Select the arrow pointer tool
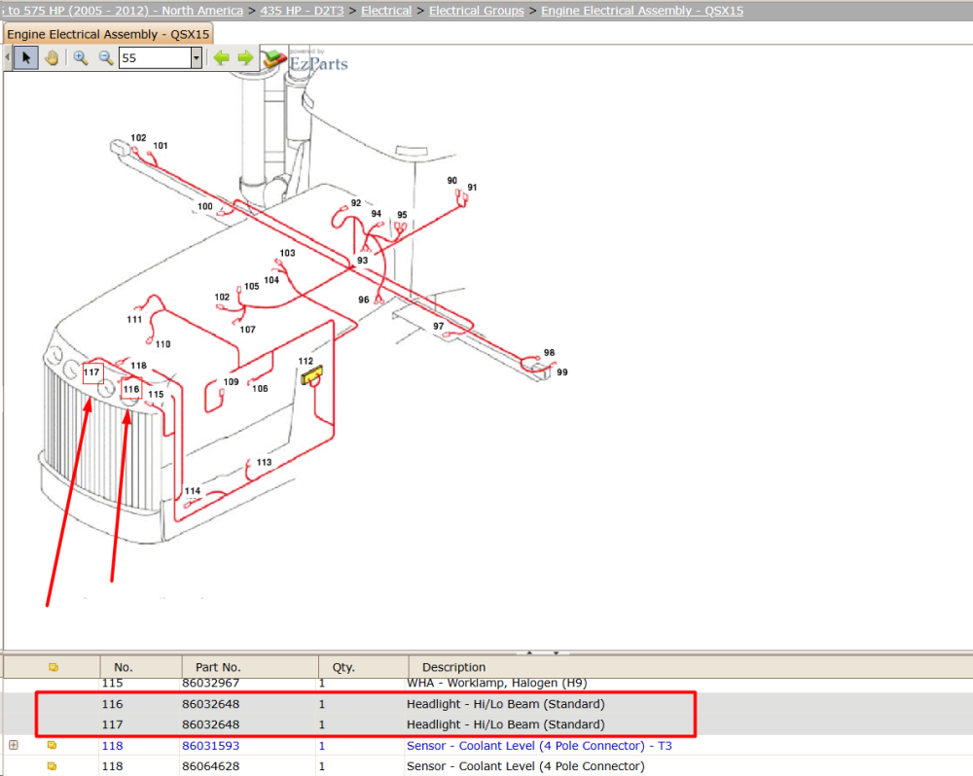This screenshot has height=776, width=973. tap(26, 57)
